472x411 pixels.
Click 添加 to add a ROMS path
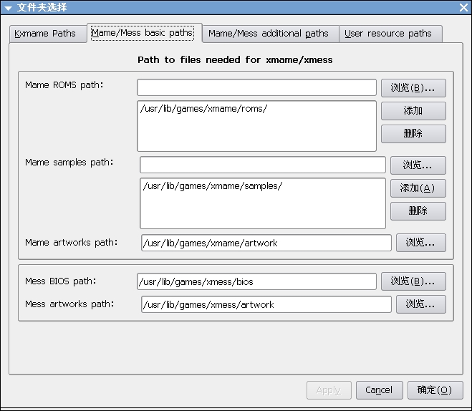pyautogui.click(x=413, y=111)
